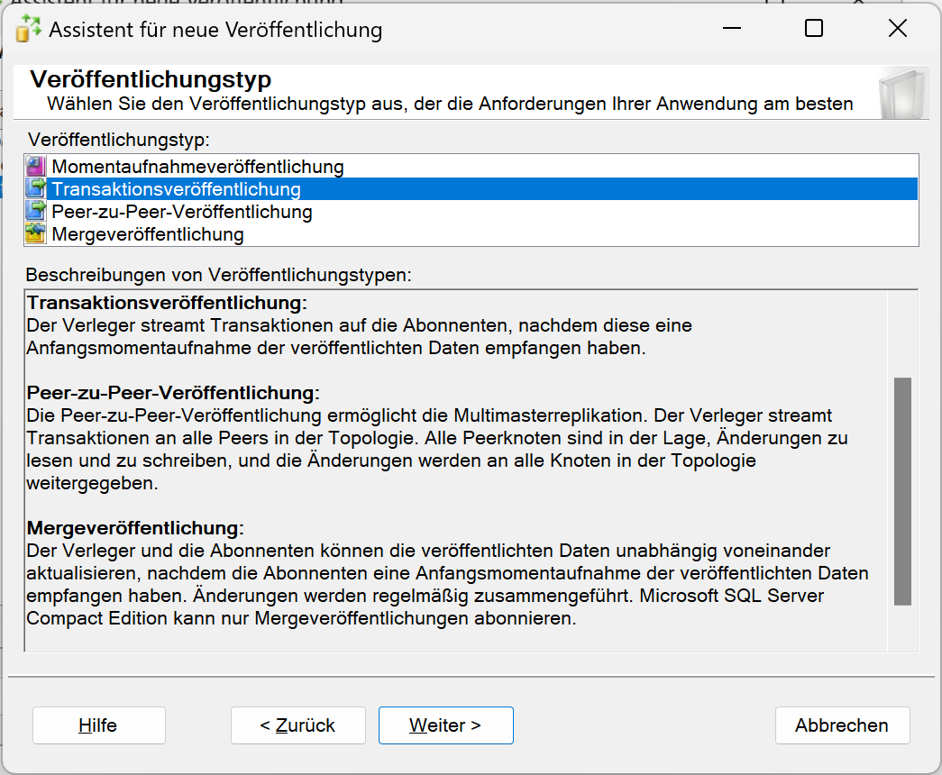Choose Peer-zu-Peer-Veröffentlichung type
Viewport: 942px width, 775px height.
coord(471,212)
